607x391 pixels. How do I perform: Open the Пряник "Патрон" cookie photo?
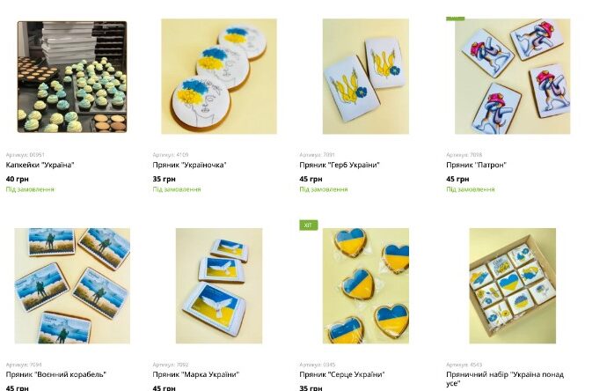[512, 77]
